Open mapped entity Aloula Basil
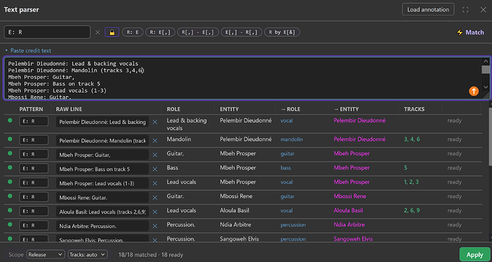 click(348, 210)
